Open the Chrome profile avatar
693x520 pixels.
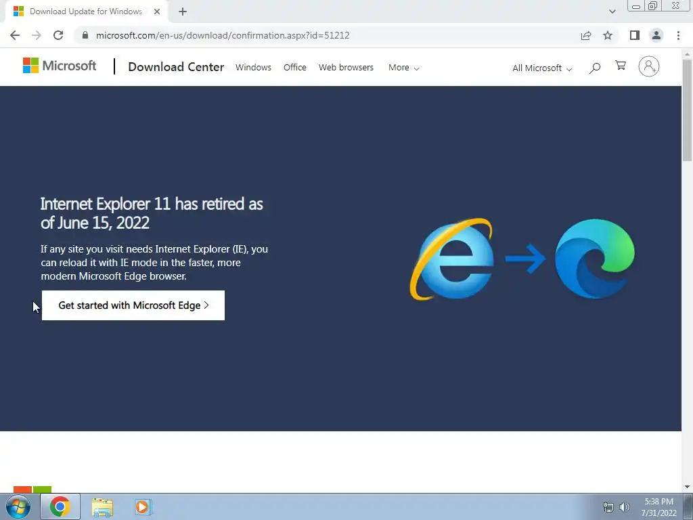pos(656,35)
